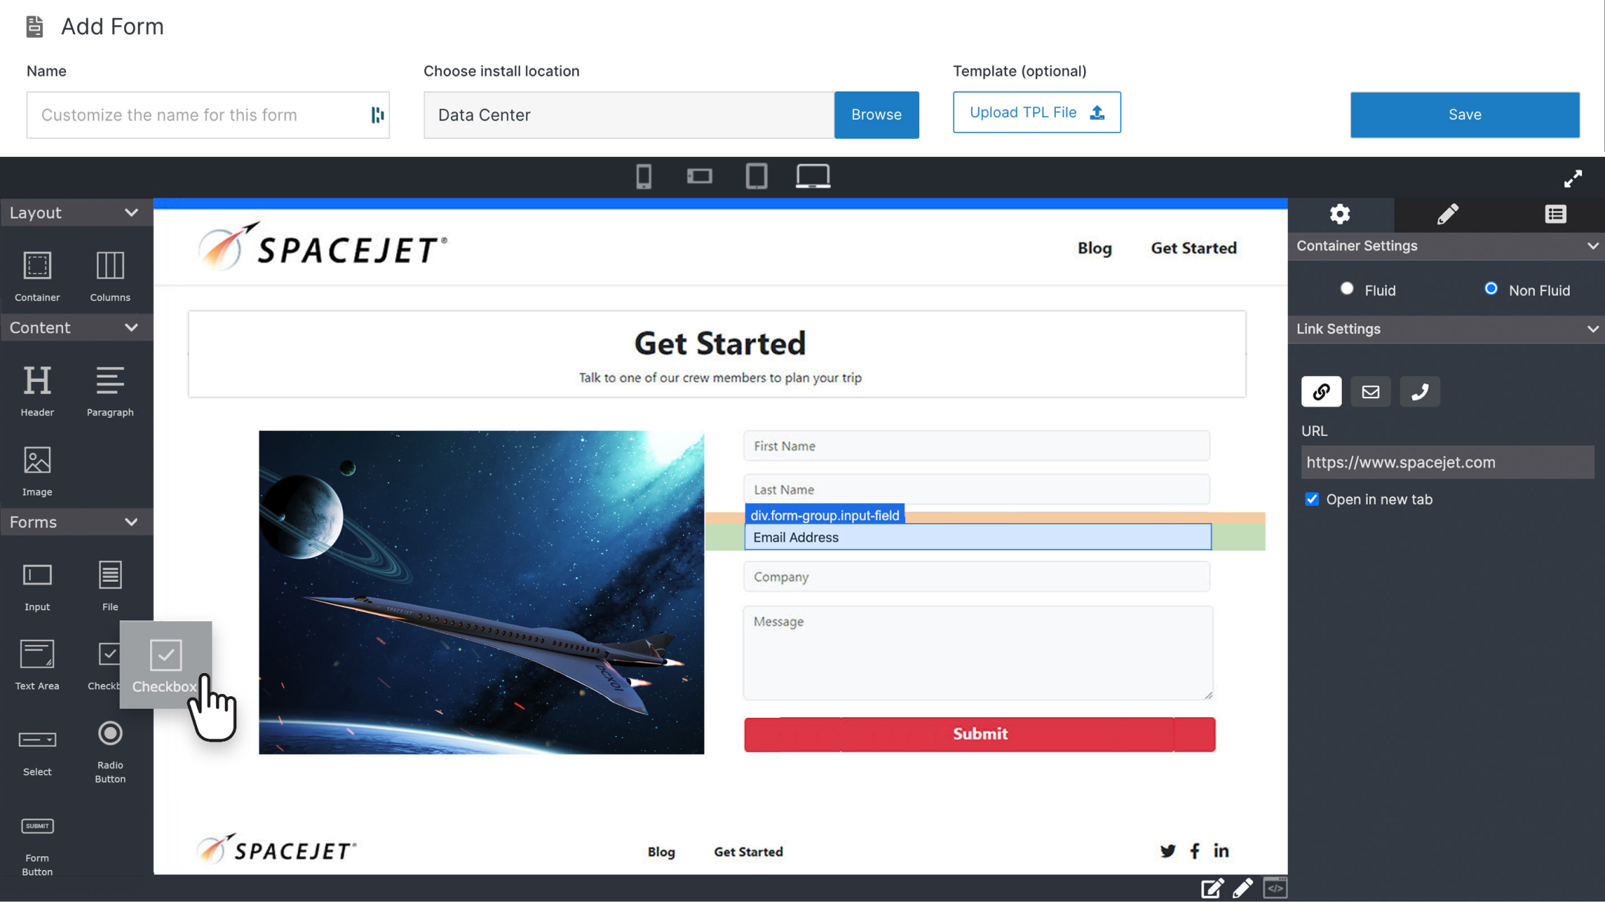Switch preview to landscape phone view
The image size is (1605, 902).
pyautogui.click(x=699, y=176)
